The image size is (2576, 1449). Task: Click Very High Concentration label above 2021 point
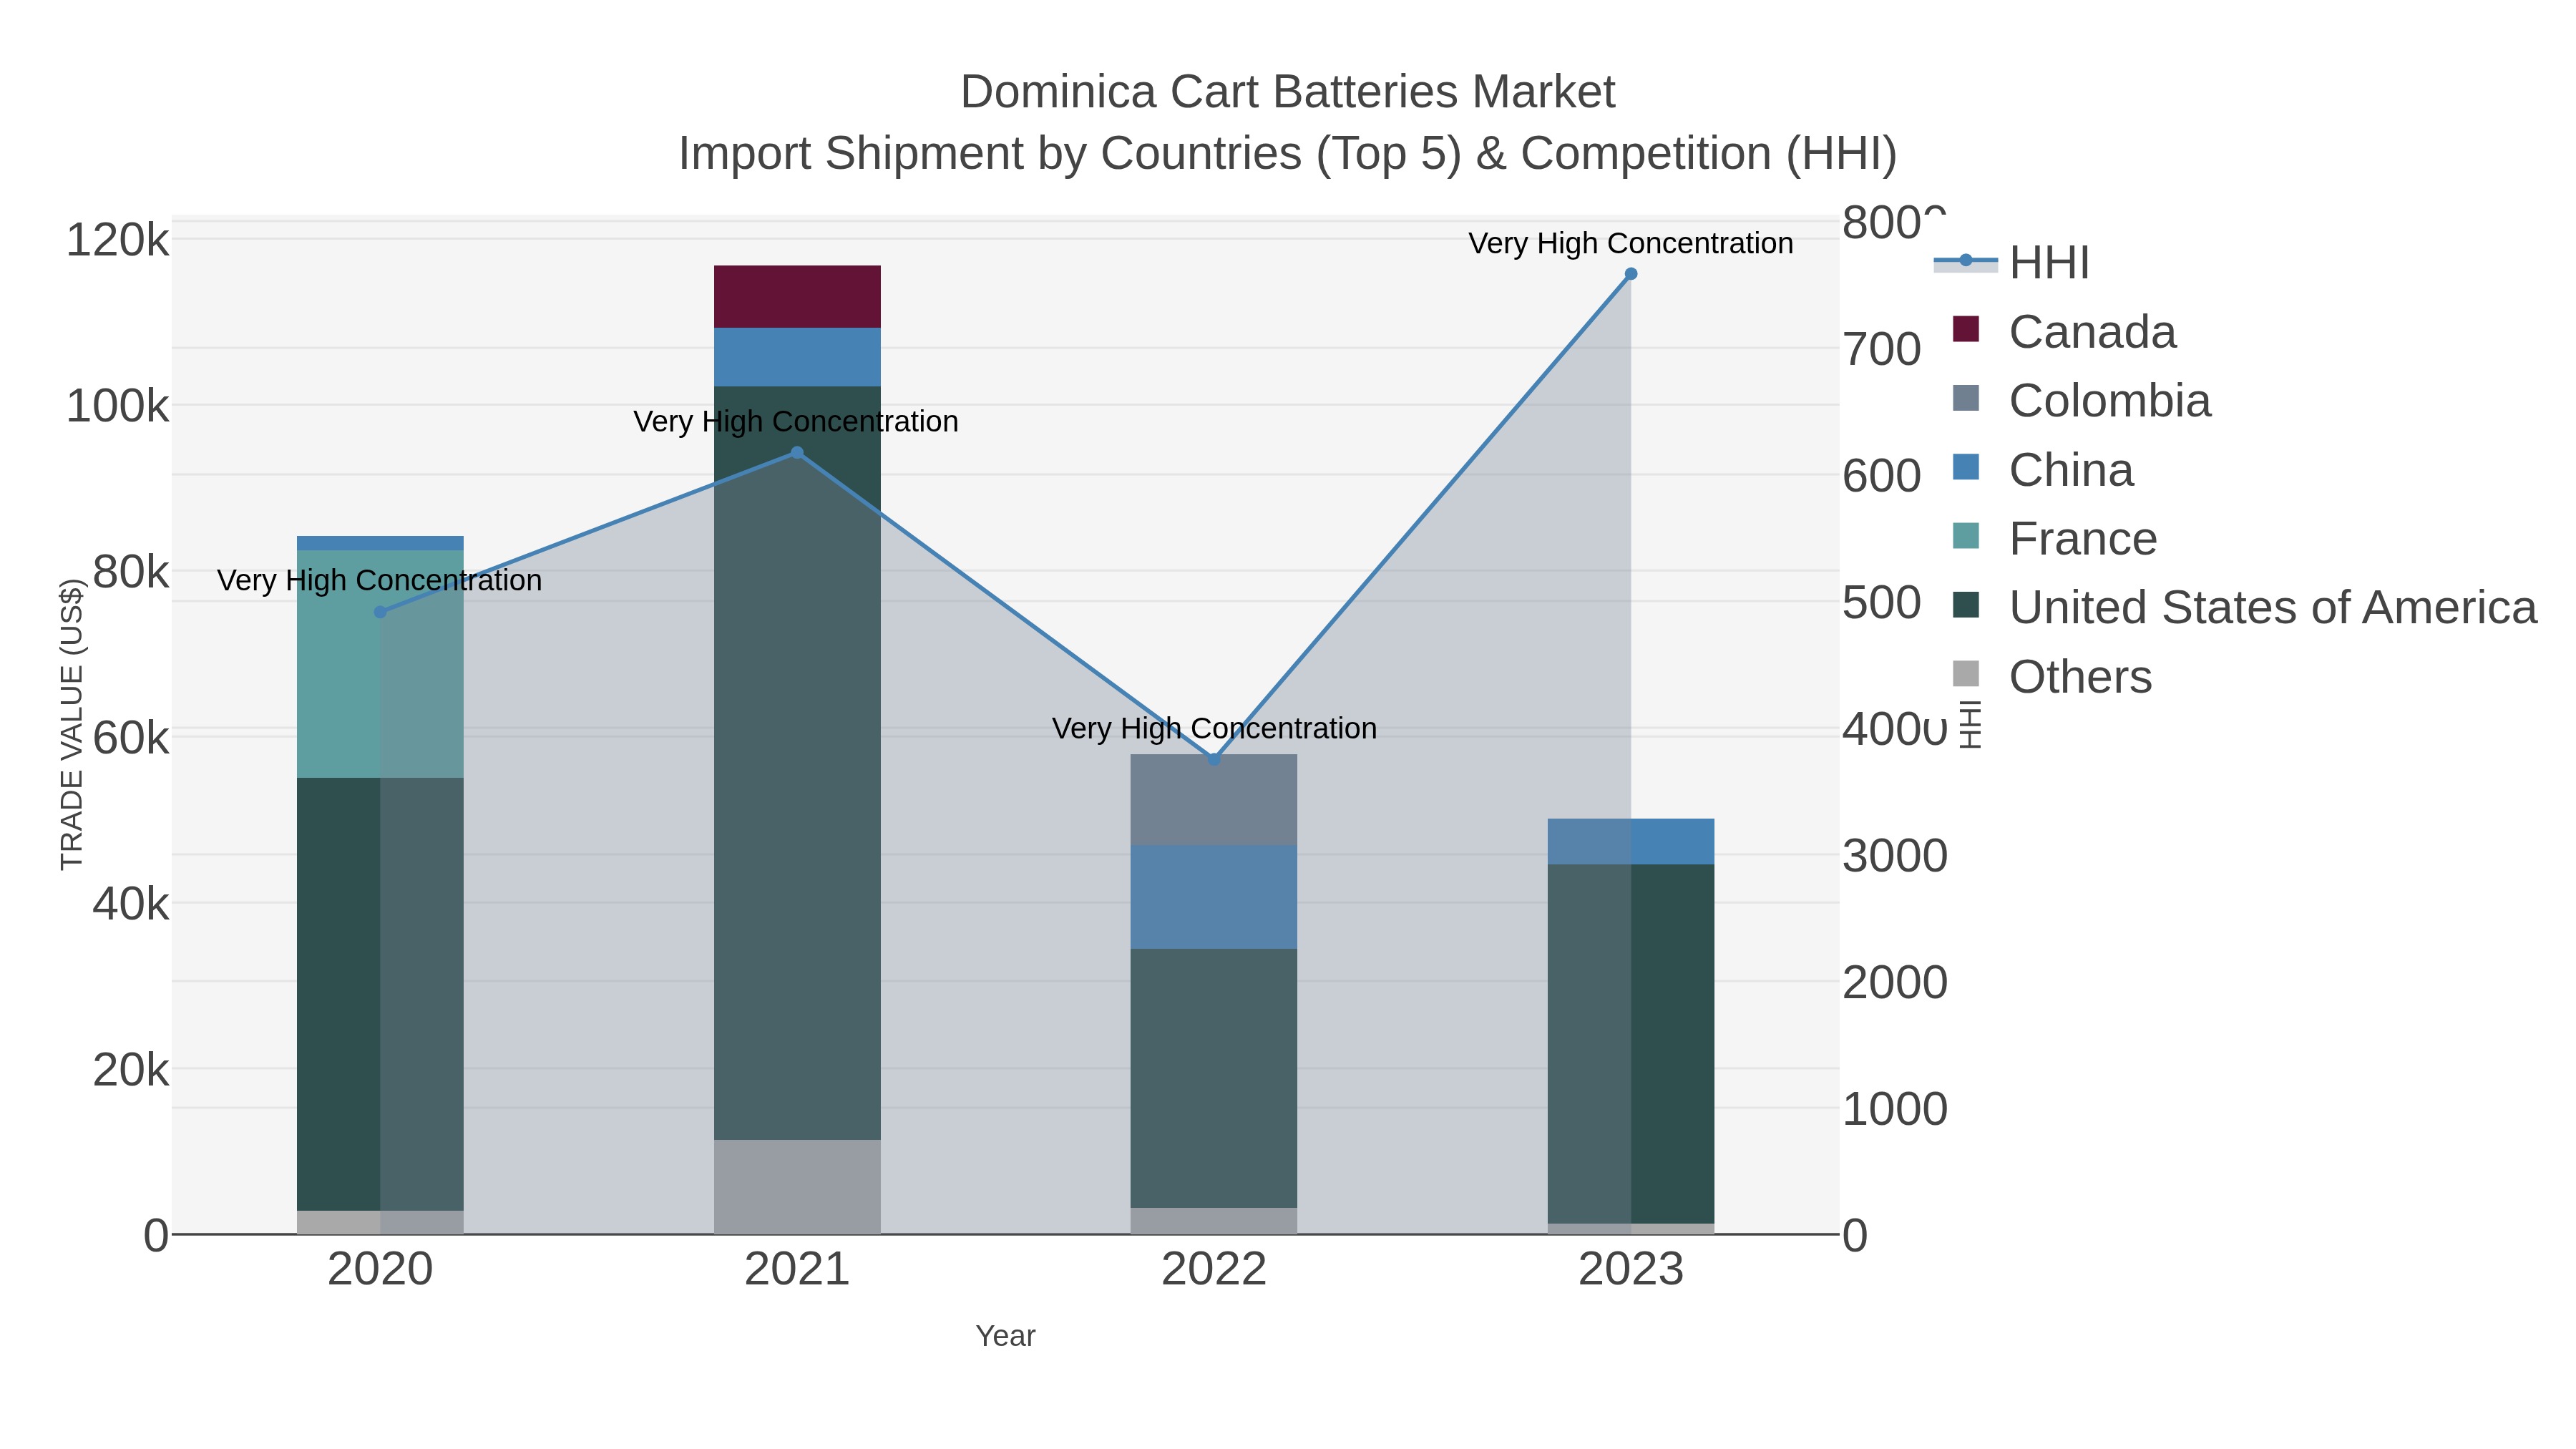(796, 421)
